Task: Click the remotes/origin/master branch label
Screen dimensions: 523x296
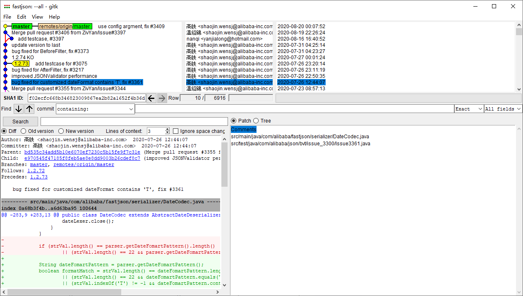Action: (65, 26)
